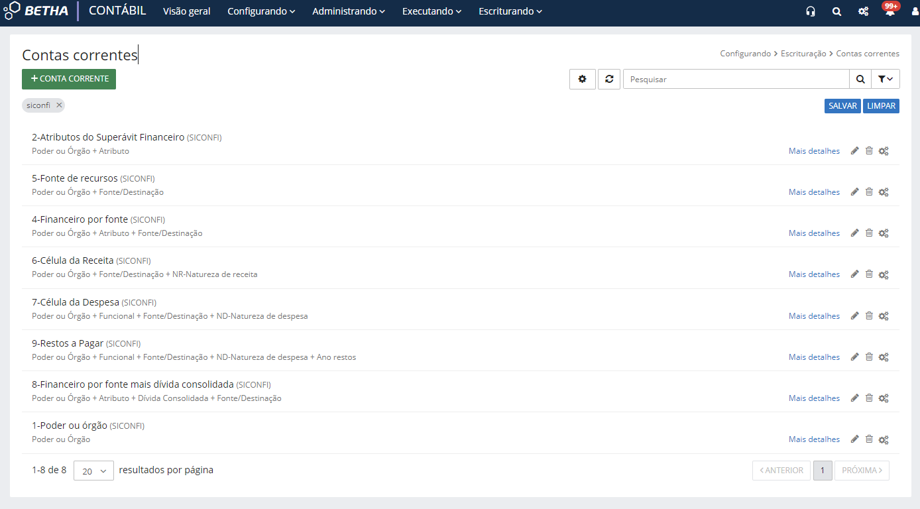Open the gears utilities icon in top bar
This screenshot has width=920, height=509.
[863, 11]
